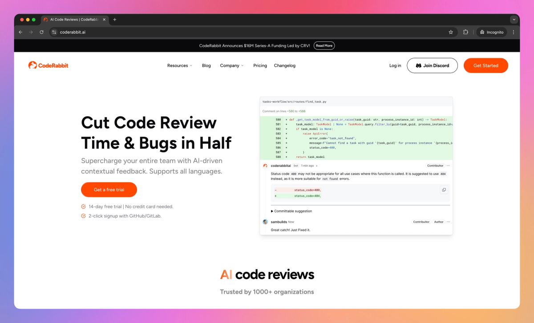
Task: Select the AI Code Reviews browser tab
Action: [x=75, y=20]
